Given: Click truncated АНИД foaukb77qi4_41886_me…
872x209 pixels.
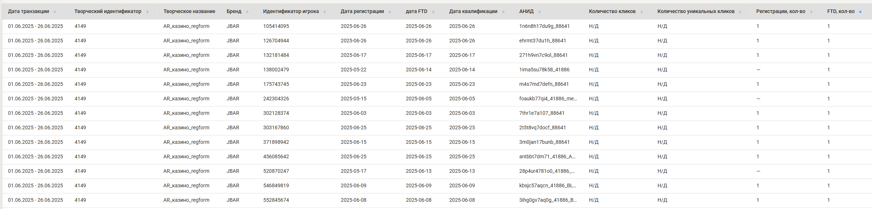Looking at the screenshot, I should pos(548,99).
